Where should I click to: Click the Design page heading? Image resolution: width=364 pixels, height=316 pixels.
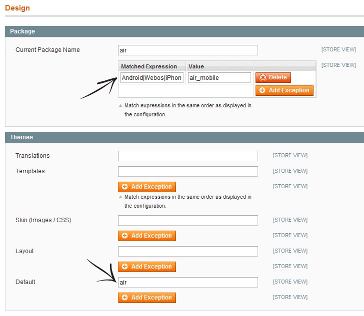click(x=17, y=8)
